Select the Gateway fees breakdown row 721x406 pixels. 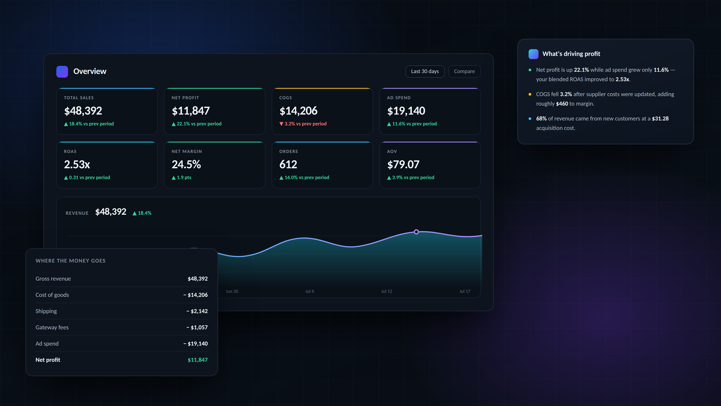[122, 328]
